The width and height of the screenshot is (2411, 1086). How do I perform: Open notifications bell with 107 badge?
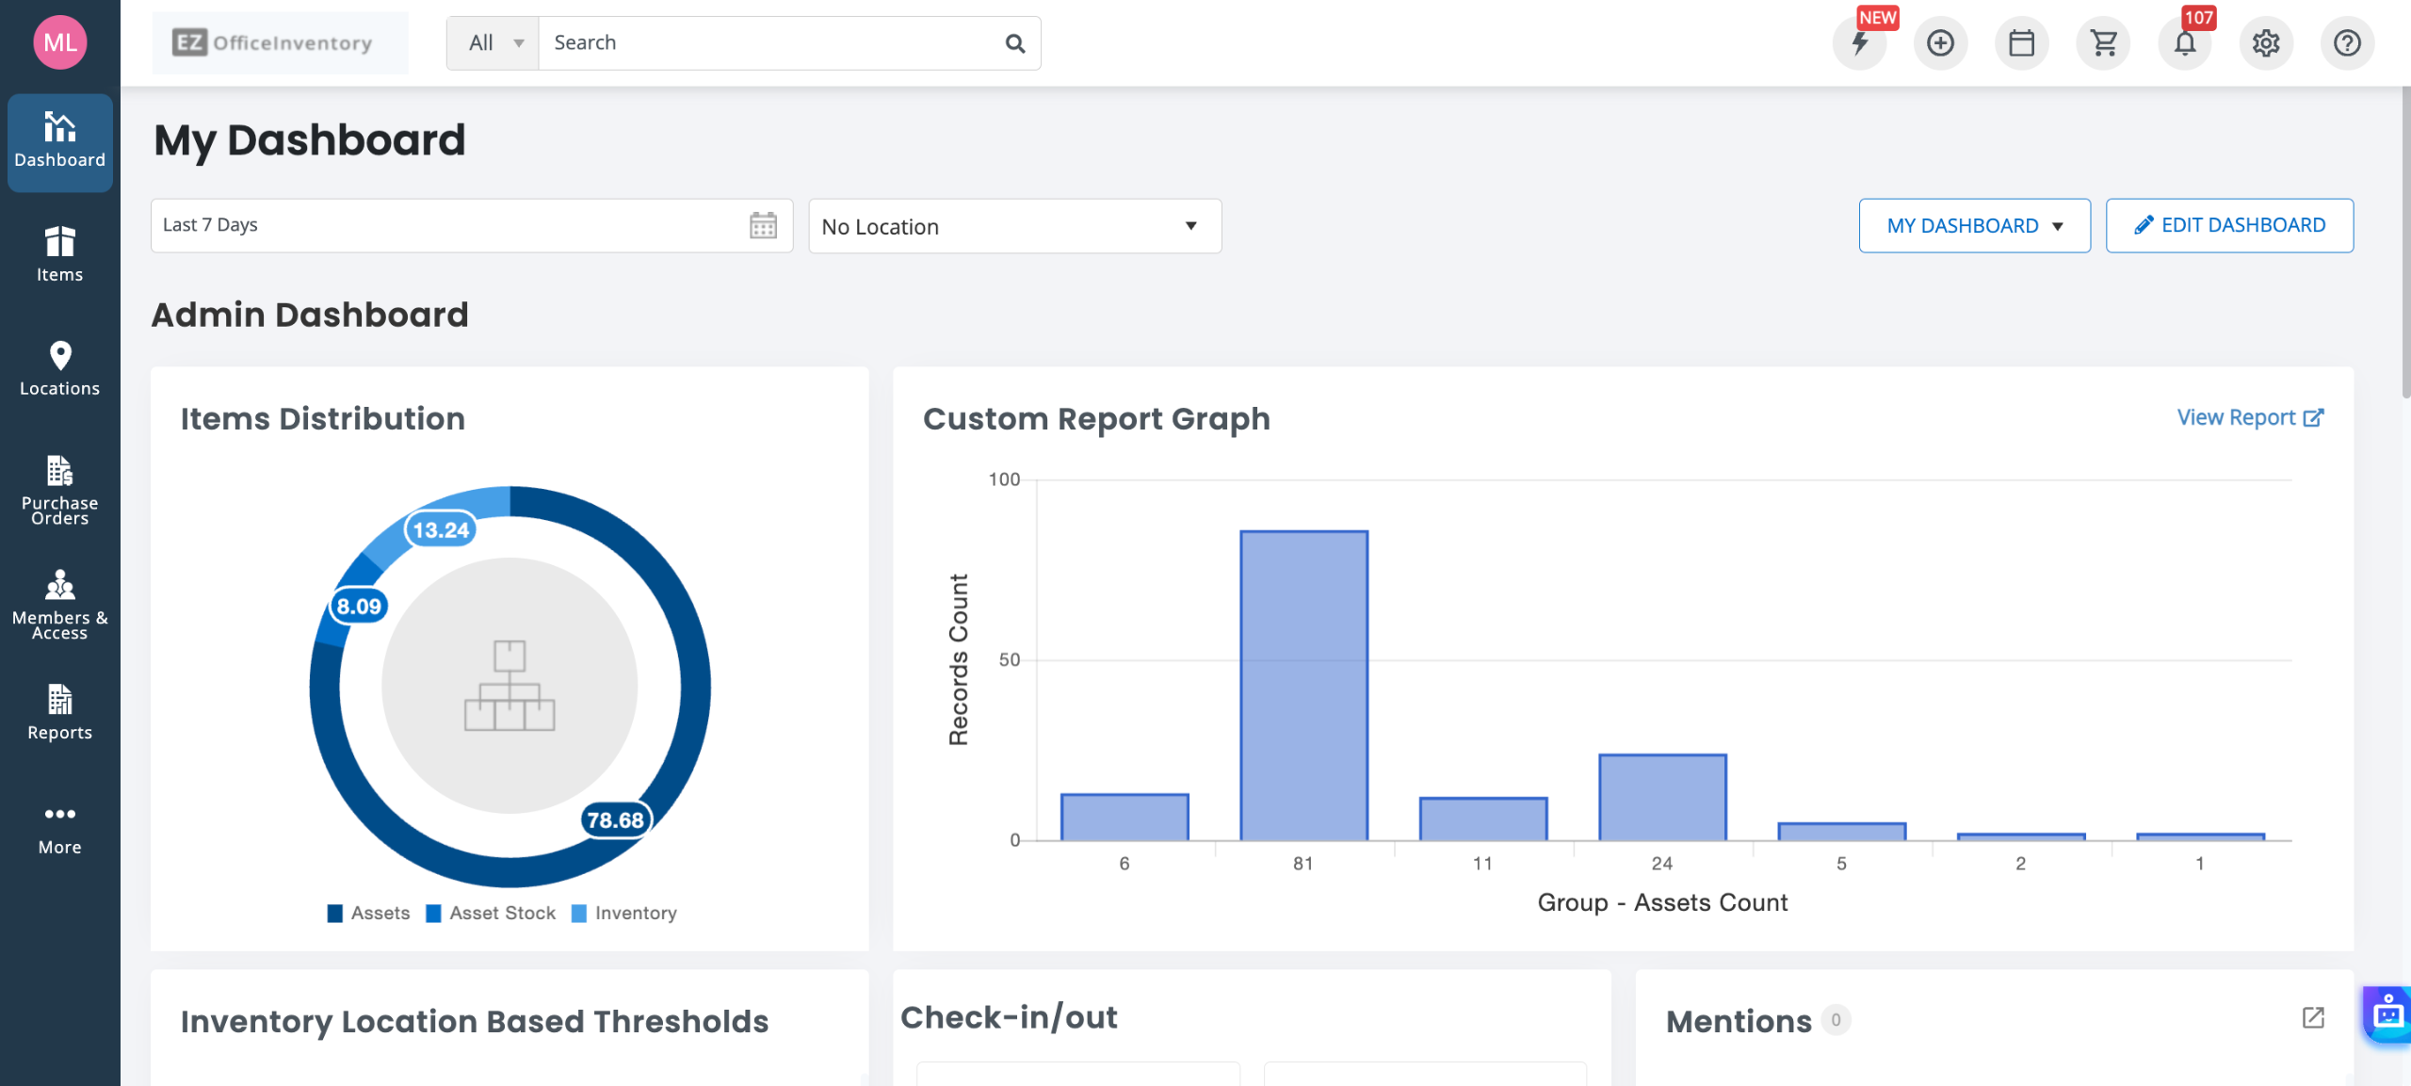2185,43
